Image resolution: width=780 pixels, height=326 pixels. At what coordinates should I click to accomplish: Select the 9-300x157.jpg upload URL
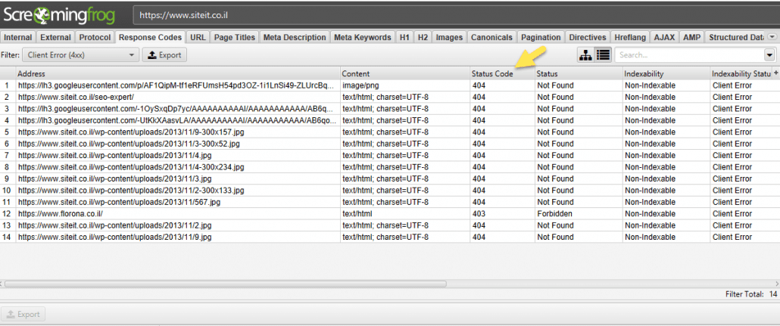pyautogui.click(x=131, y=132)
